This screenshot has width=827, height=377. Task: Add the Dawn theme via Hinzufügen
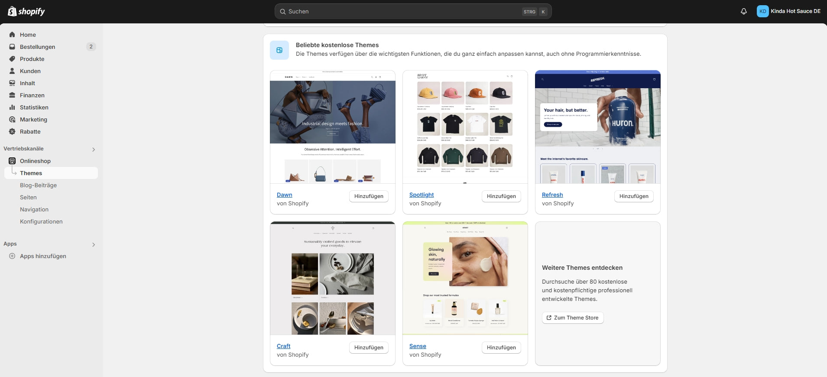[369, 196]
